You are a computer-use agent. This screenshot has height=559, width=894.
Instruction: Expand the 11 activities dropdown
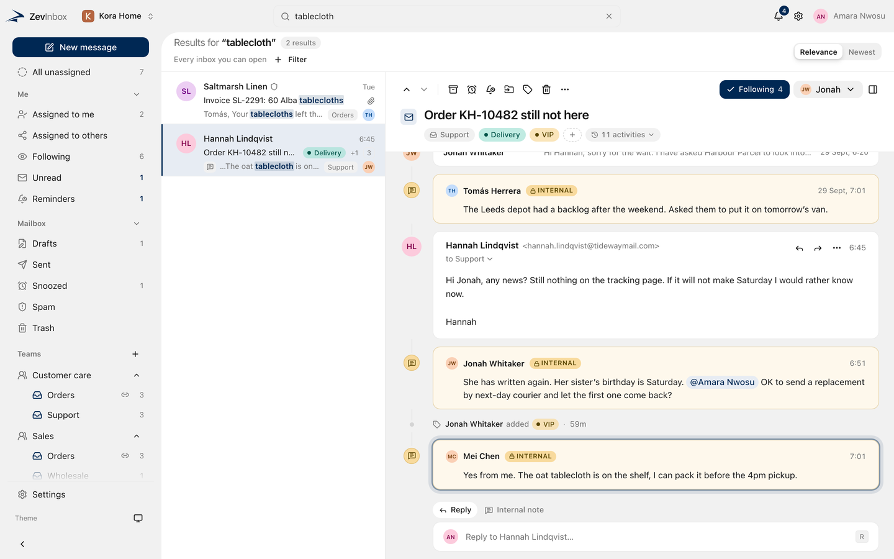(623, 135)
